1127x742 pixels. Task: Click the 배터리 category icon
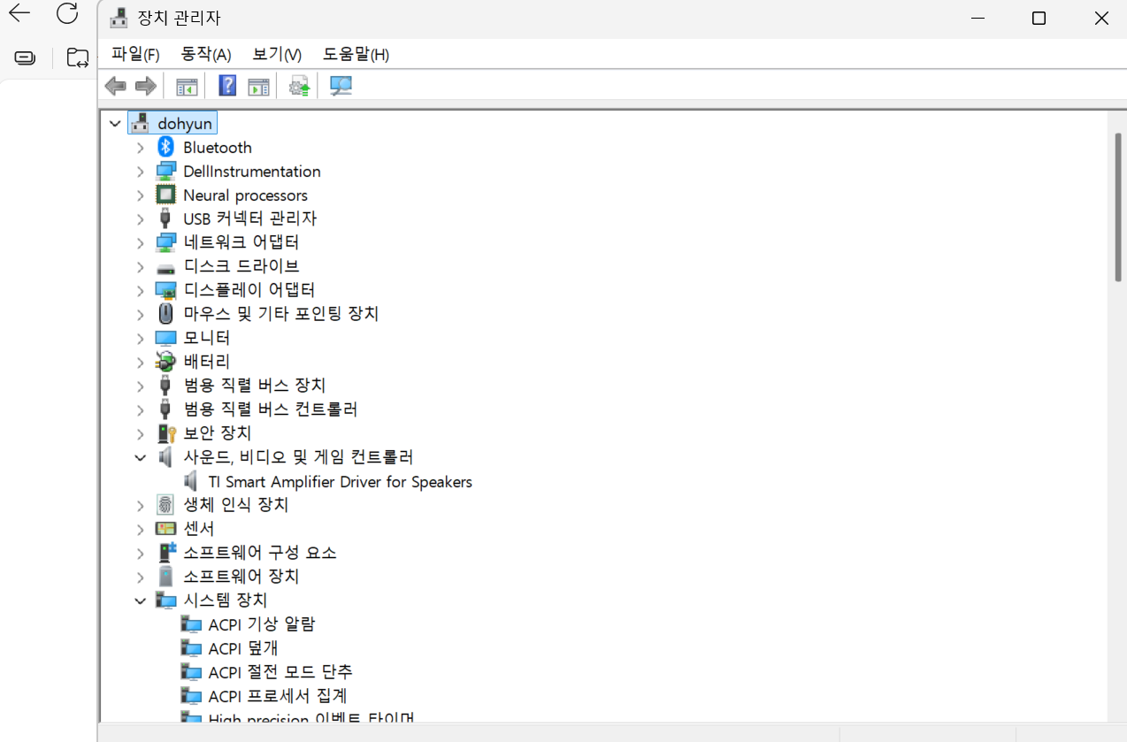click(165, 361)
